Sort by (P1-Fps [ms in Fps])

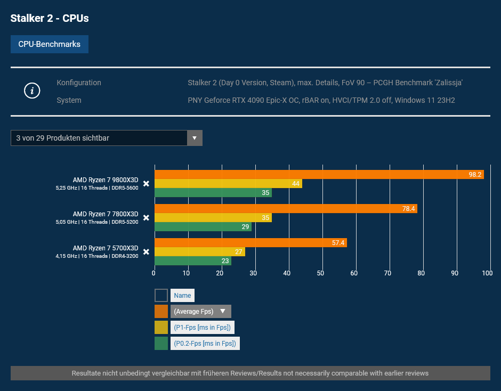202,328
